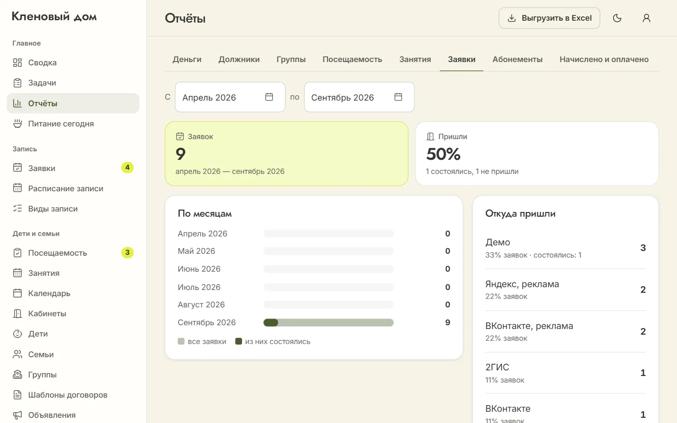Click the Шаблоны договоров document icon
Image resolution: width=677 pixels, height=423 pixels.
click(17, 395)
